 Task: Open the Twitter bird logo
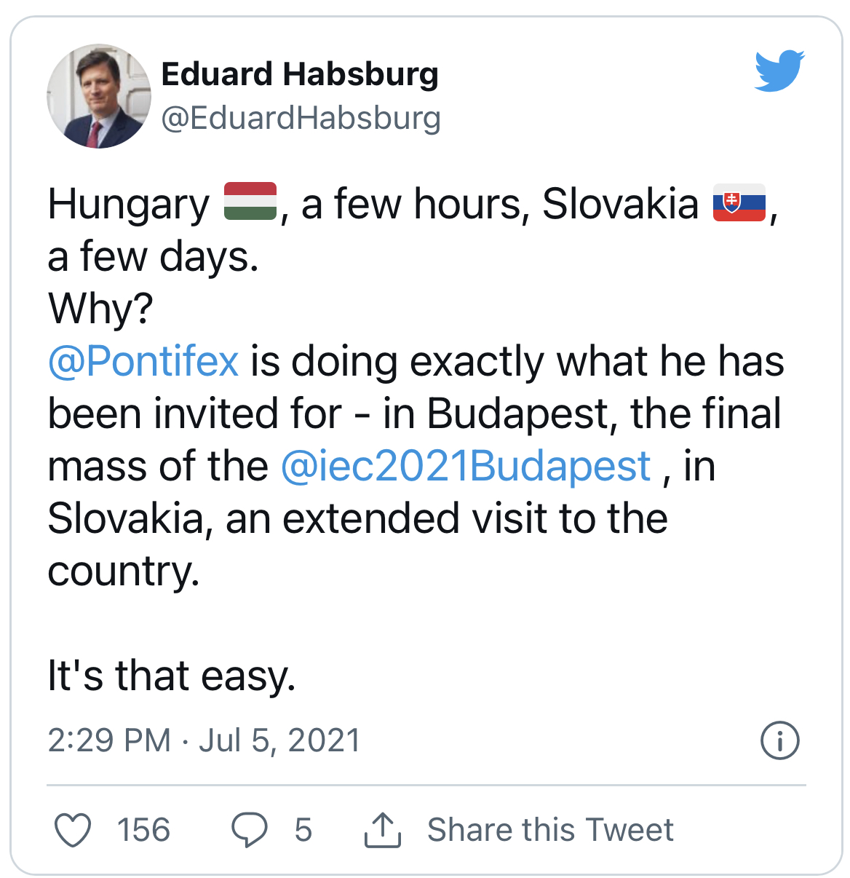pos(779,71)
